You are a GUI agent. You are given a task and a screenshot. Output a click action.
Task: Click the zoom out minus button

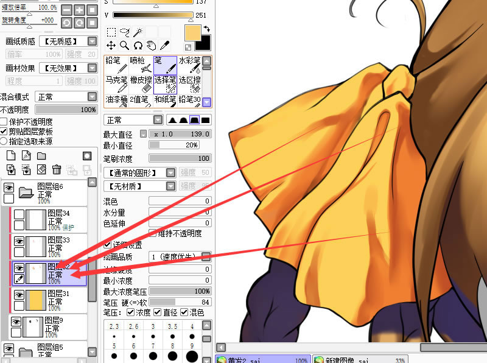click(x=66, y=10)
